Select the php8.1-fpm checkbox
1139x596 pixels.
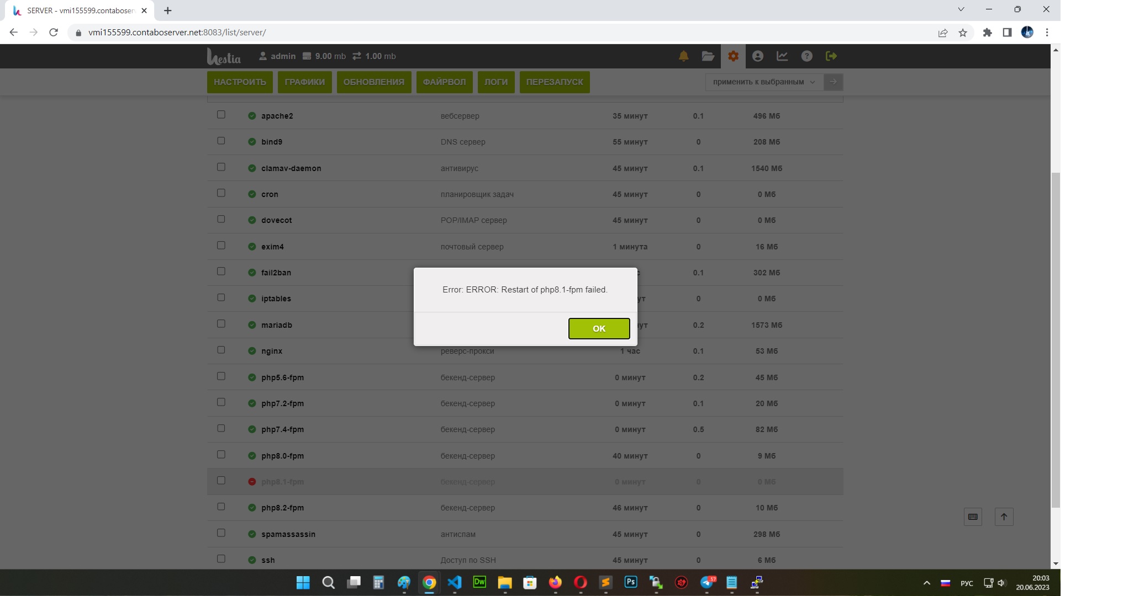221,481
